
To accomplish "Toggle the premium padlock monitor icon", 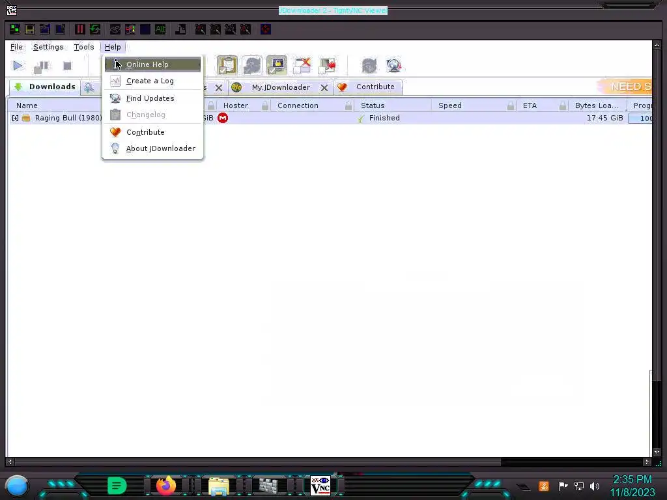I will coord(276,66).
